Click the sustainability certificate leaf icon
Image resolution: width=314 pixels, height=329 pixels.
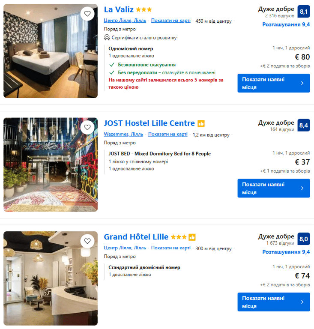(x=107, y=38)
